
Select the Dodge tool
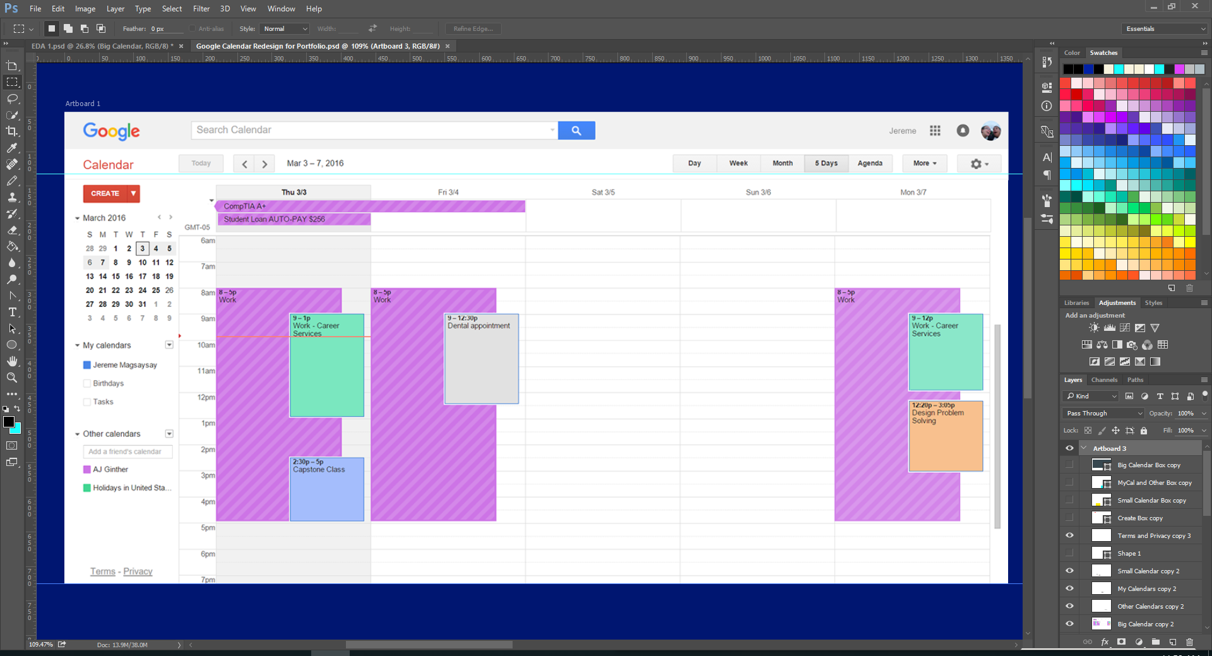pyautogui.click(x=12, y=279)
